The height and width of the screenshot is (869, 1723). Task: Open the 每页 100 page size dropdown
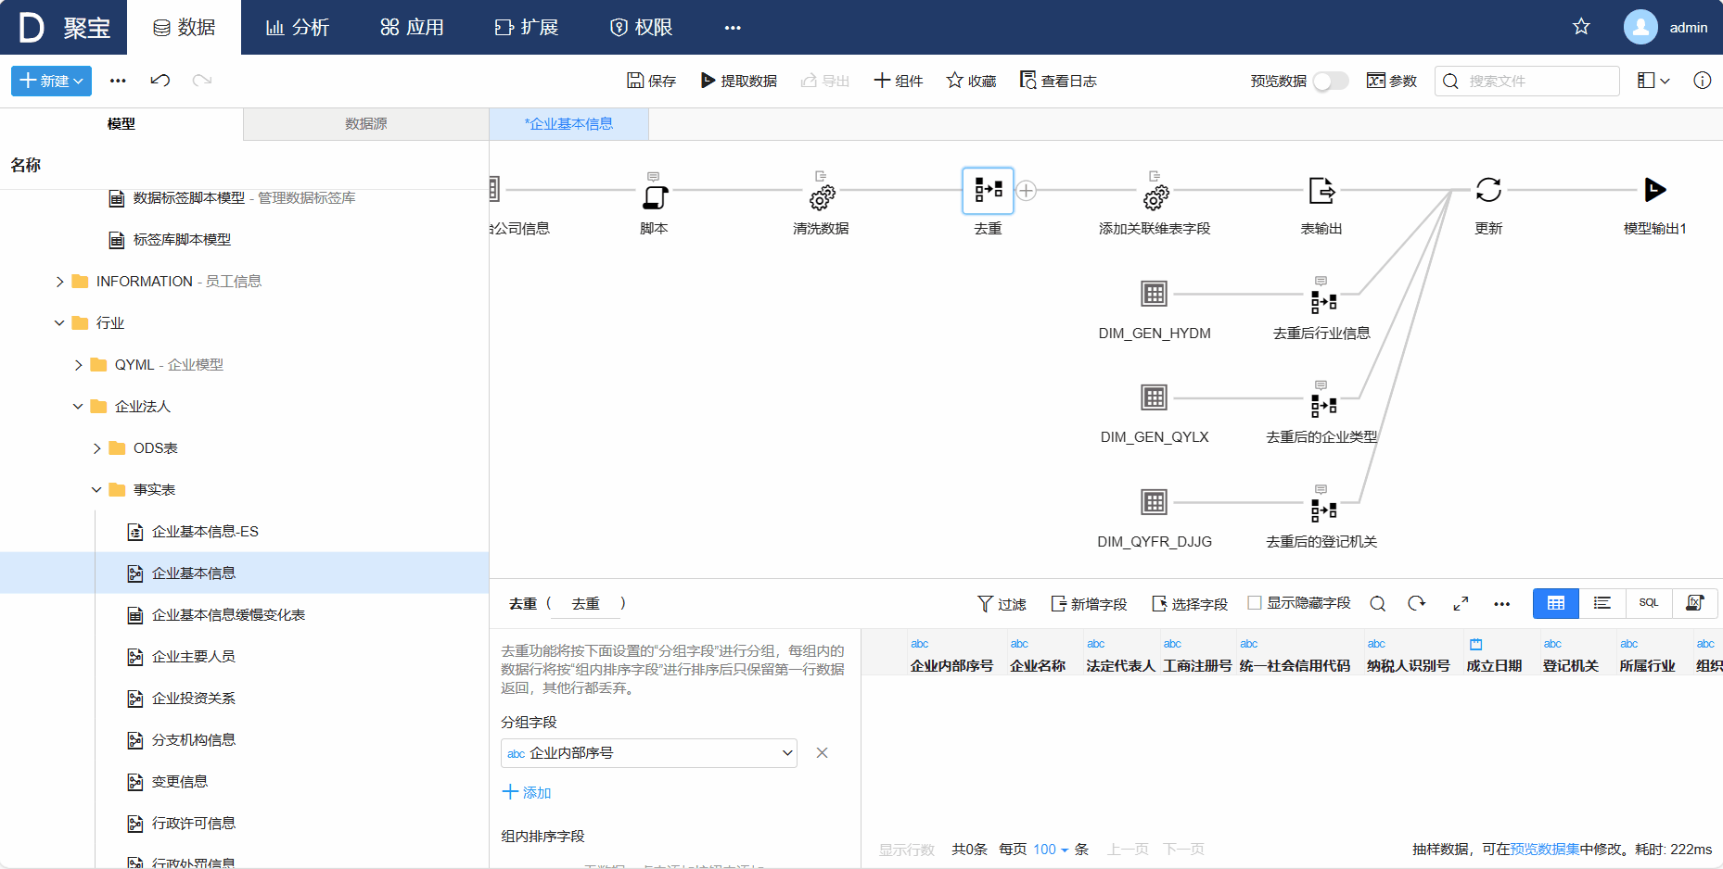(x=1051, y=850)
